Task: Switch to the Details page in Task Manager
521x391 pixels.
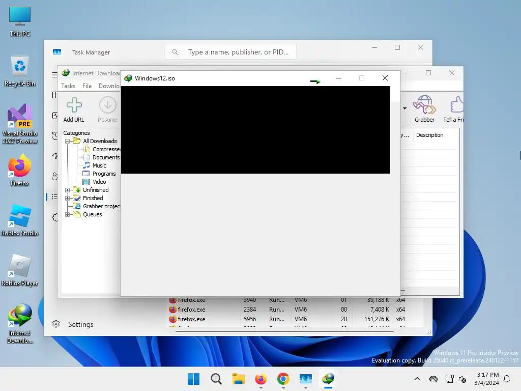Action: tap(54, 197)
